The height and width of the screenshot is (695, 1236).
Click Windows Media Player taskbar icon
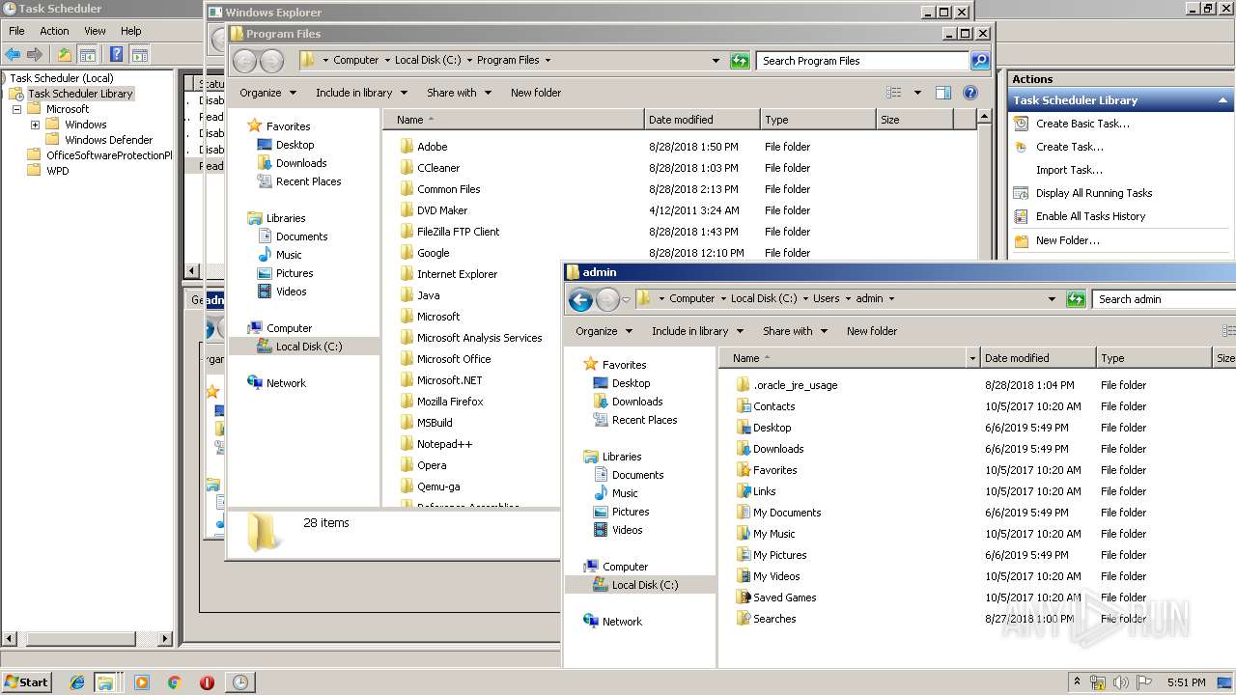(141, 682)
